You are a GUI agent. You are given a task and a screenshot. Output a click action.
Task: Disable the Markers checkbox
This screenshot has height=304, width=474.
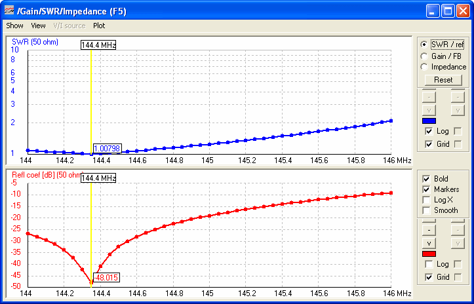point(426,189)
